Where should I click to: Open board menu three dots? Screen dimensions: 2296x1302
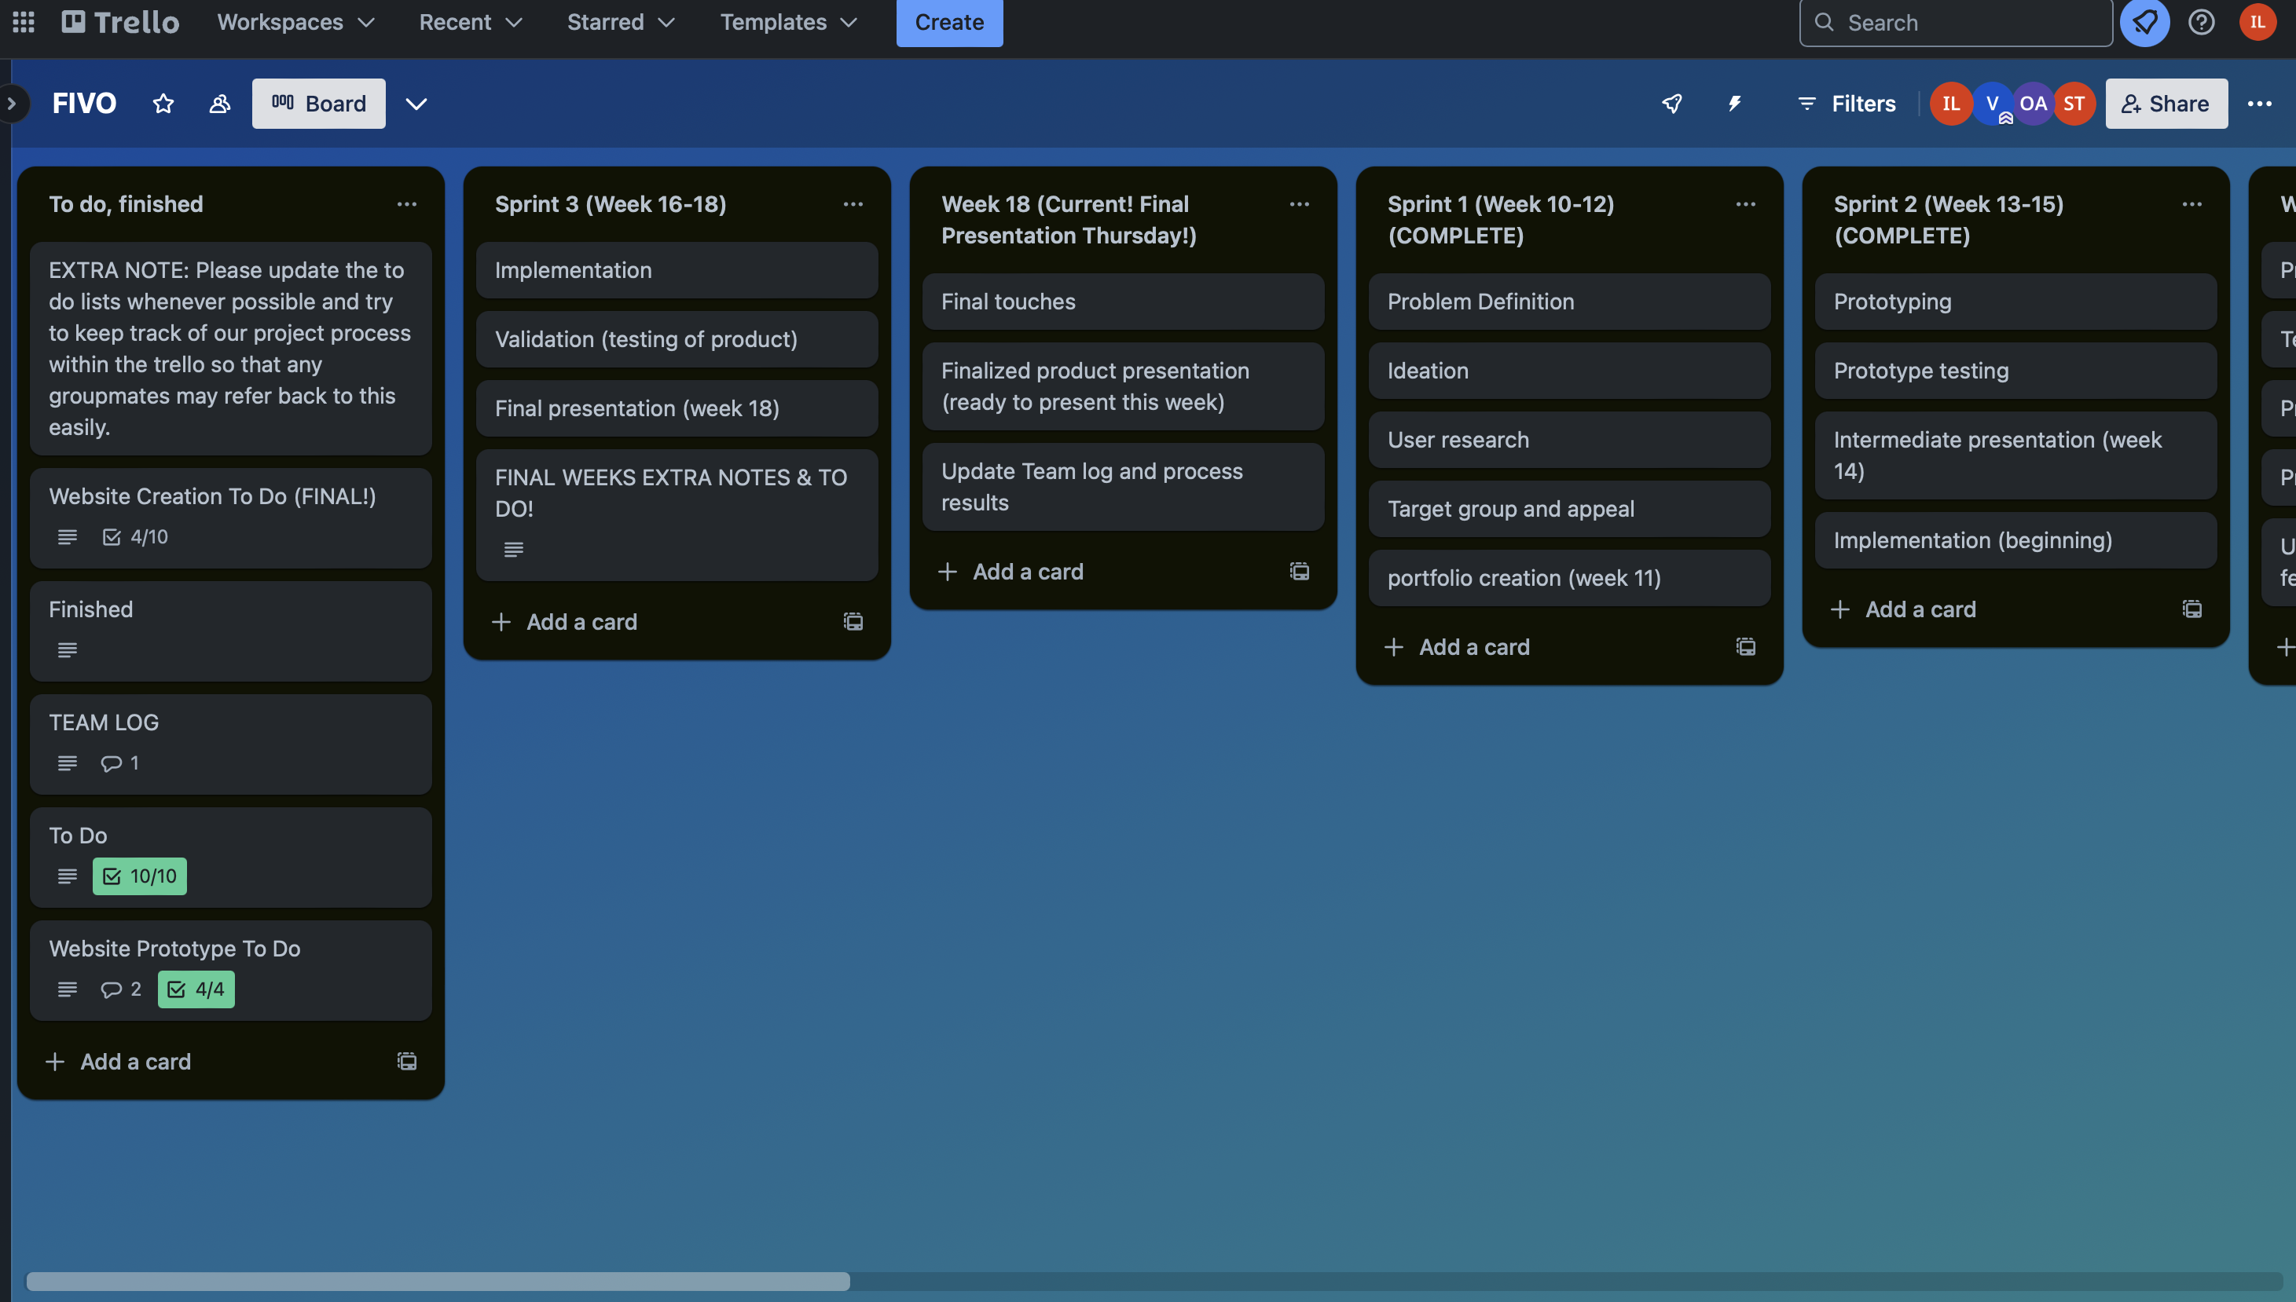click(x=2259, y=104)
